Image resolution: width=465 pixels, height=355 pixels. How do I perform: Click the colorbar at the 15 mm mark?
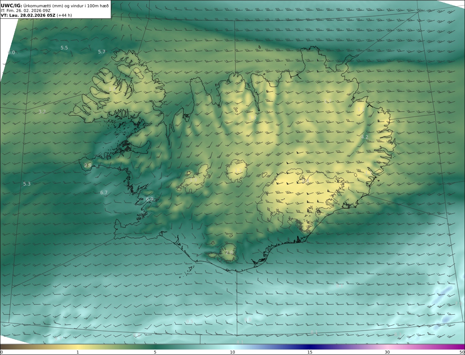(x=310, y=347)
